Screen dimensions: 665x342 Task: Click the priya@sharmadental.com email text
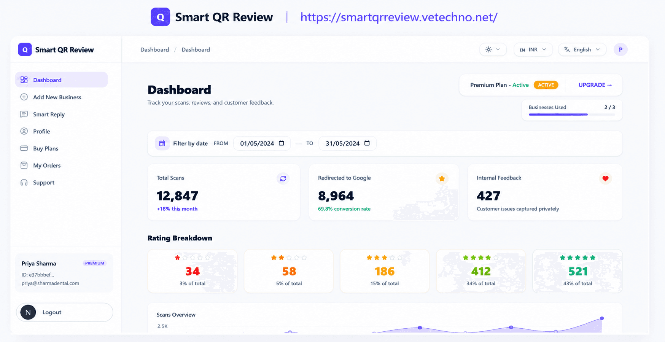click(50, 283)
